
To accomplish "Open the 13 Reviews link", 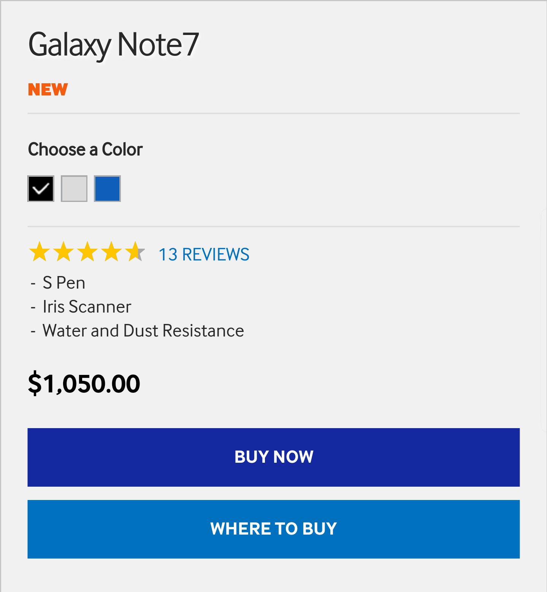I will 204,255.
